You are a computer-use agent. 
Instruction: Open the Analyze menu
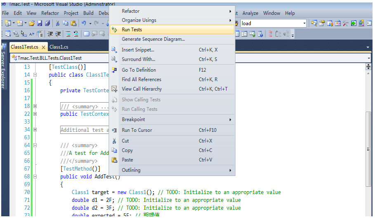tap(250, 13)
